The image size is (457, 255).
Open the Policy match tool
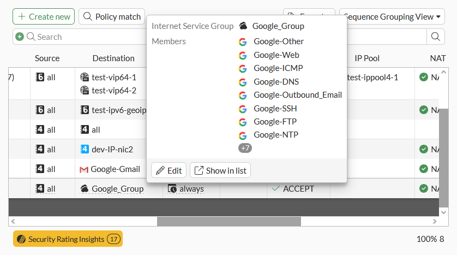[112, 16]
